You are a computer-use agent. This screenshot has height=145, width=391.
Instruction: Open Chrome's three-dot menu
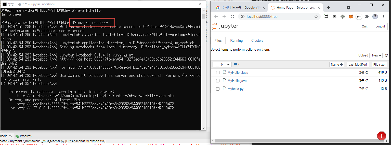(x=383, y=17)
